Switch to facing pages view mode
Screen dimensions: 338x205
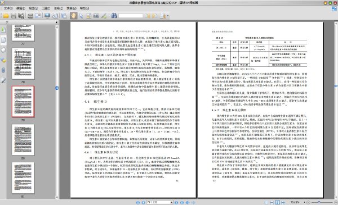tap(277, 202)
